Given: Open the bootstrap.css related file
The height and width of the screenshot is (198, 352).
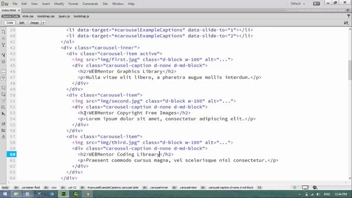Looking at the screenshot, I should click(46, 16).
